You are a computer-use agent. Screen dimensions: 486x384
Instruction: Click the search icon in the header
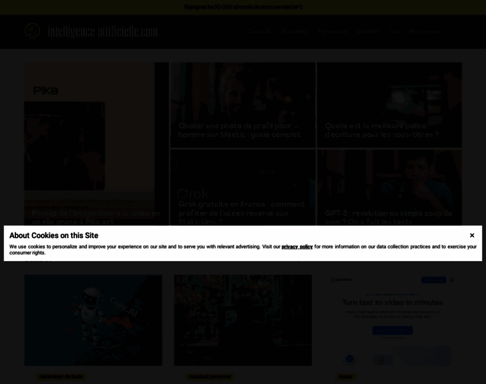(x=459, y=34)
